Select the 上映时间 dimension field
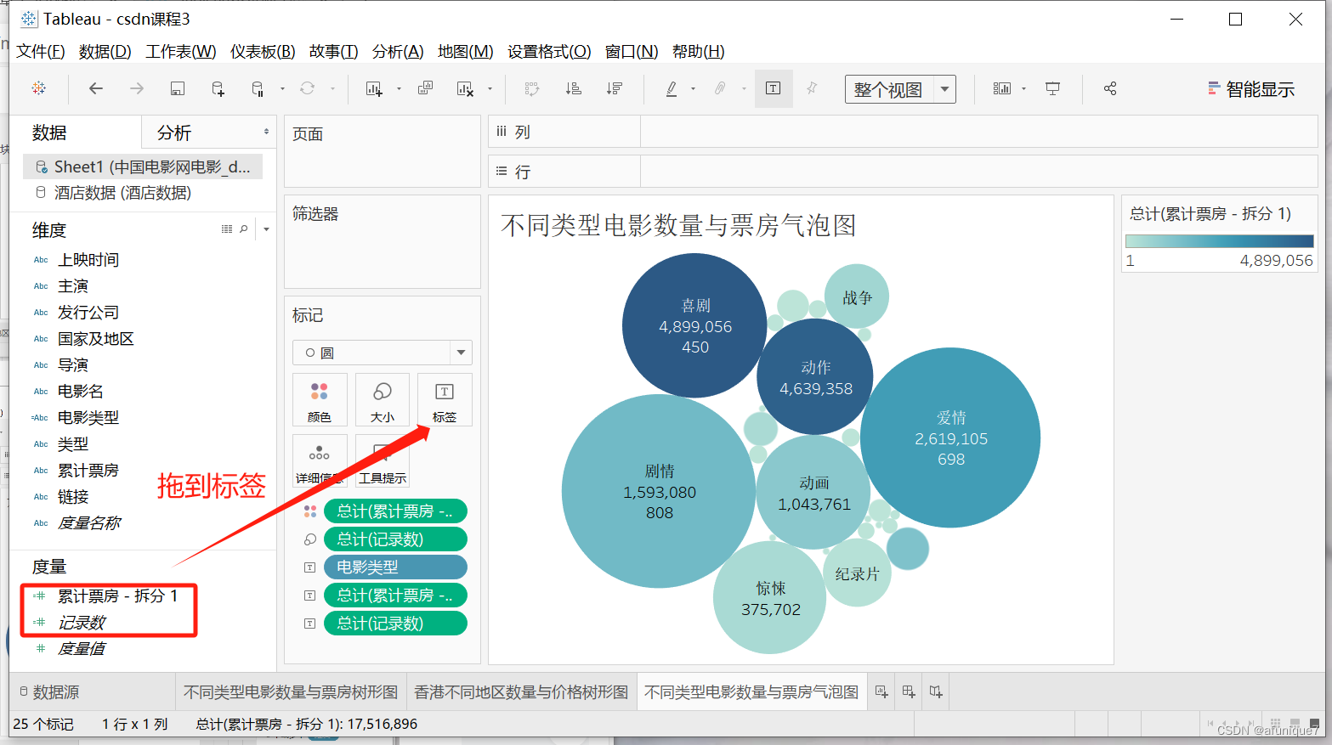The image size is (1332, 745). pos(88,260)
